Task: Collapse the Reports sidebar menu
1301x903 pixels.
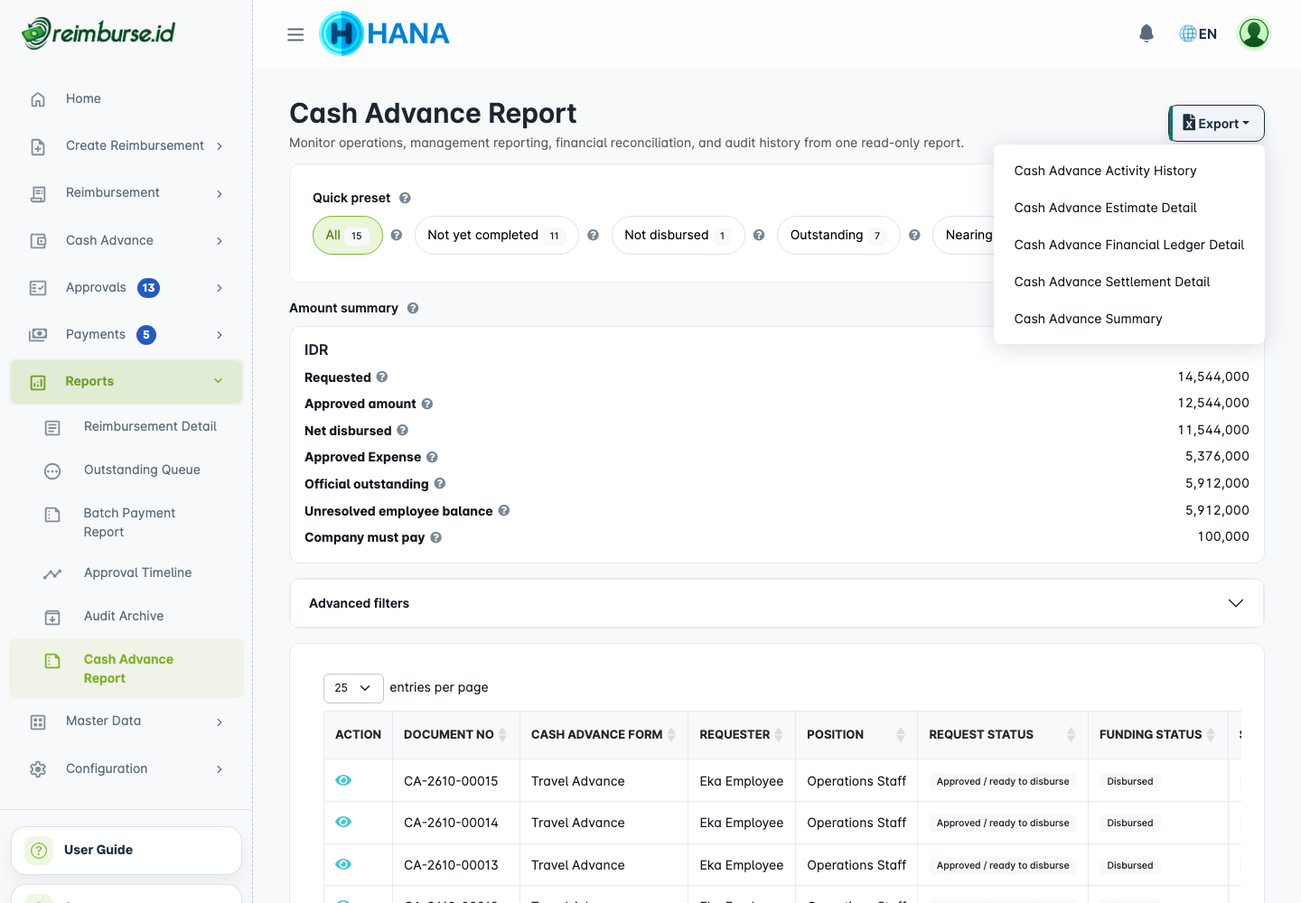Action: pos(126,382)
